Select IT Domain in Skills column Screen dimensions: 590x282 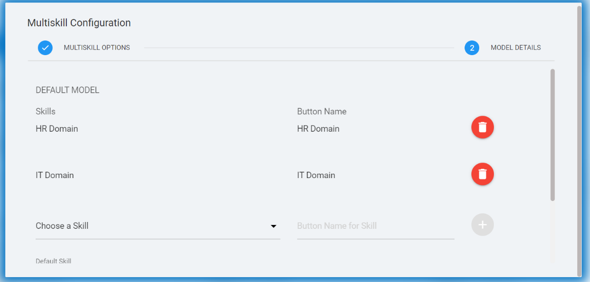click(x=55, y=175)
